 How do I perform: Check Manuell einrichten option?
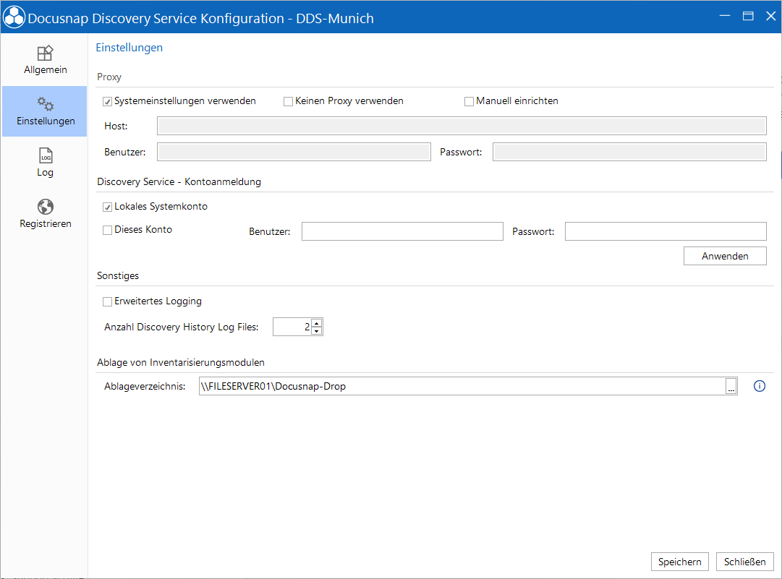point(469,102)
